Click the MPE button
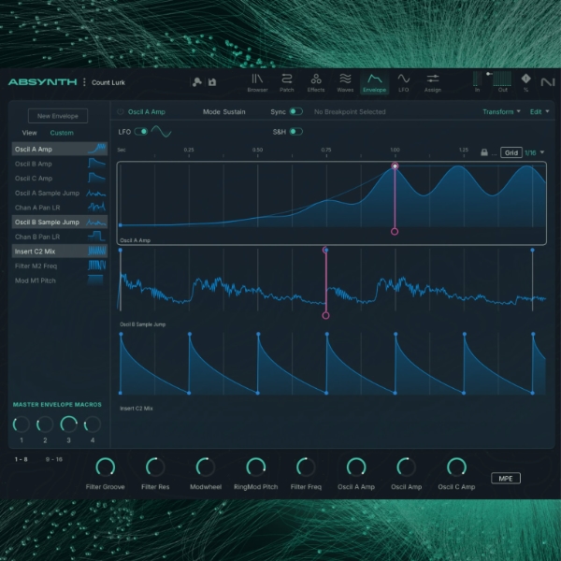This screenshot has width=561, height=561. click(x=506, y=479)
